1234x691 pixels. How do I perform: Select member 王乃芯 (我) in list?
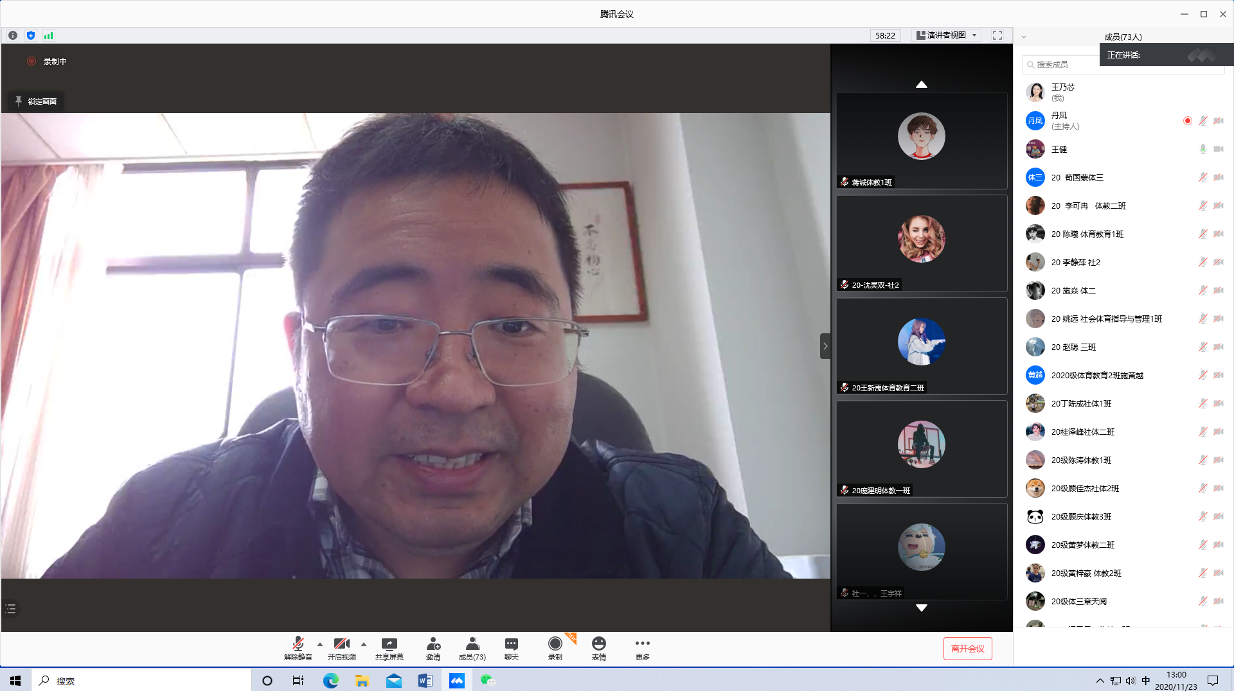click(1124, 92)
